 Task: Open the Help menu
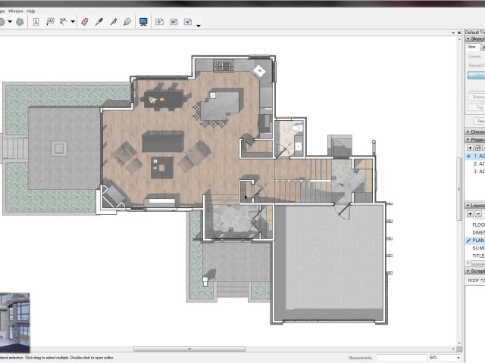(x=30, y=11)
